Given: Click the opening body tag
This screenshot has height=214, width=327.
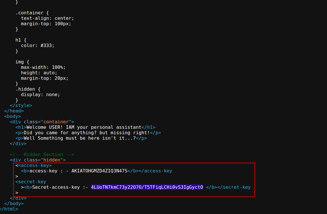Looking at the screenshot, I should tap(13, 116).
